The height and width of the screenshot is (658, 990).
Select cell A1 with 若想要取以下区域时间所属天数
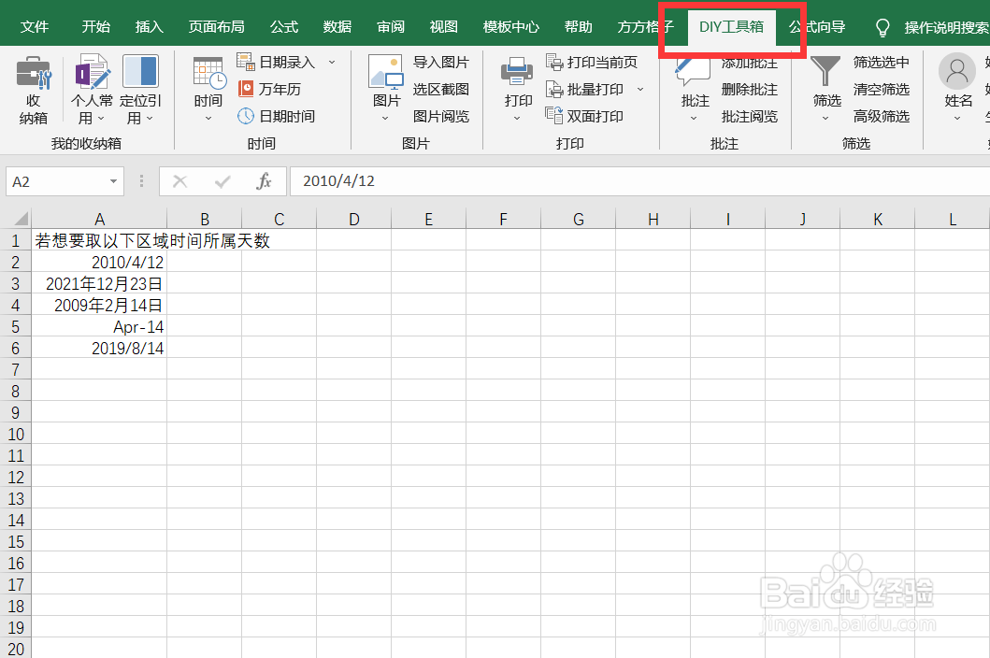(x=99, y=240)
